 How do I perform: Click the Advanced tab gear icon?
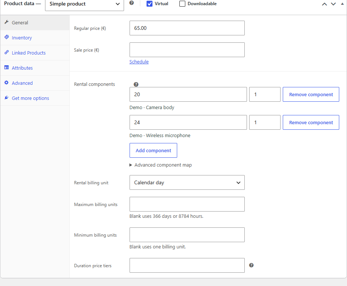7,83
